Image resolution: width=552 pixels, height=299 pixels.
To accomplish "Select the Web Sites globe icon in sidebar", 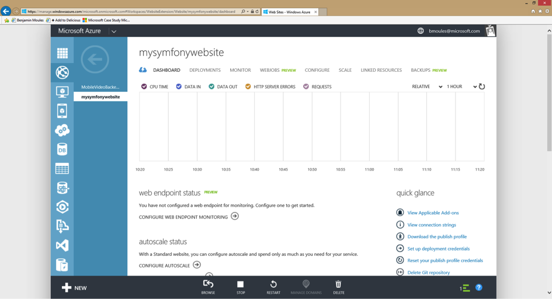I will pos(63,72).
